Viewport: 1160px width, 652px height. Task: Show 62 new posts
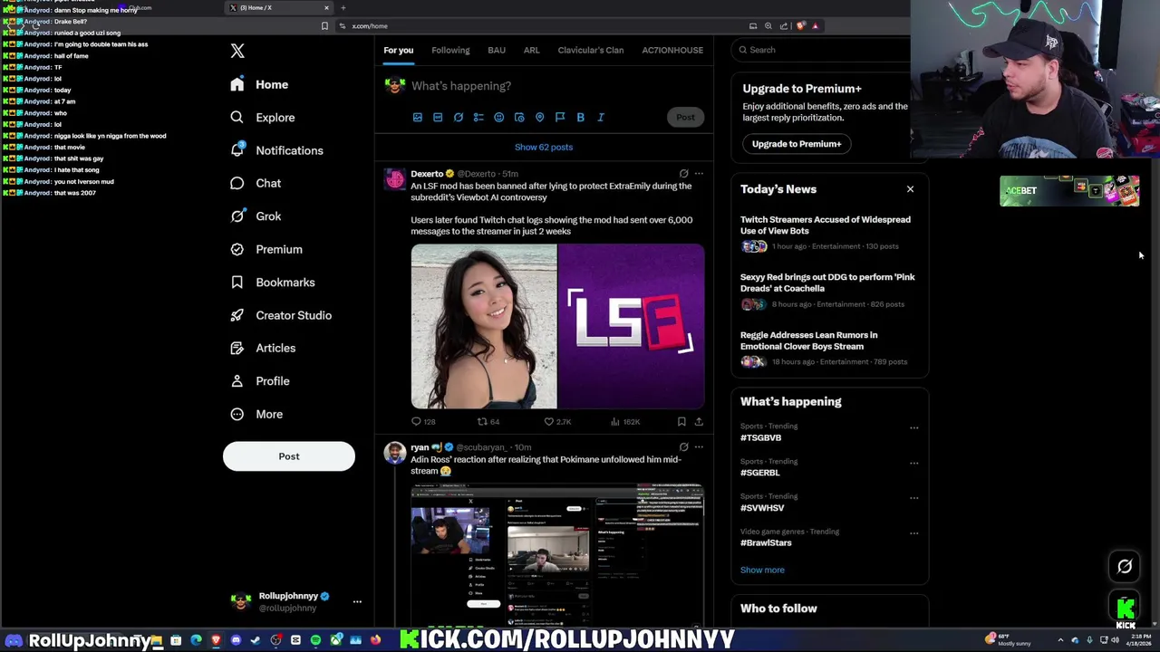click(x=544, y=147)
